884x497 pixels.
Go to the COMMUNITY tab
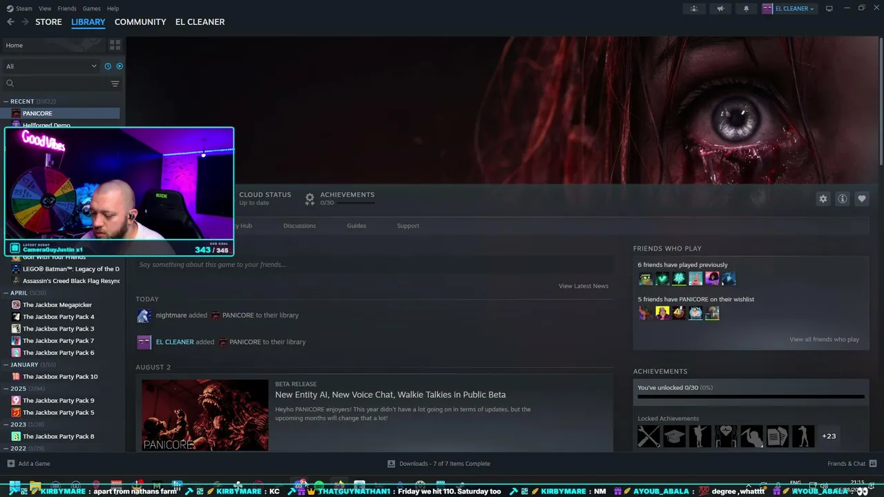(140, 22)
